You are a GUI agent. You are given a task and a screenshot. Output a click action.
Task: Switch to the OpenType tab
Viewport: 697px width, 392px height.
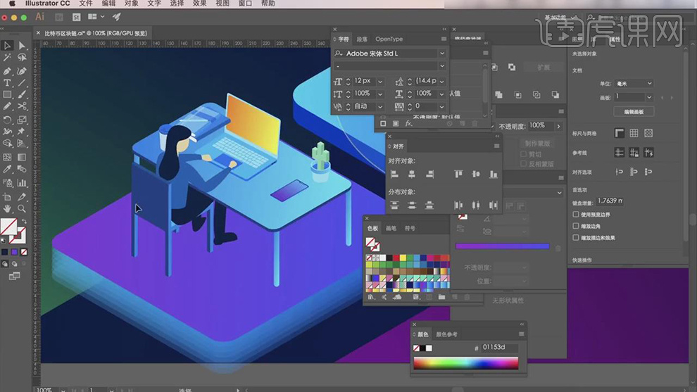click(389, 39)
